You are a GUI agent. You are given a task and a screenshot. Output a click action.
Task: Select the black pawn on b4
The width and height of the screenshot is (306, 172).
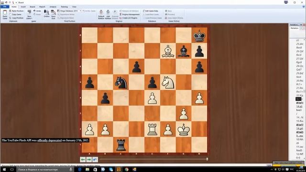(x=105, y=98)
